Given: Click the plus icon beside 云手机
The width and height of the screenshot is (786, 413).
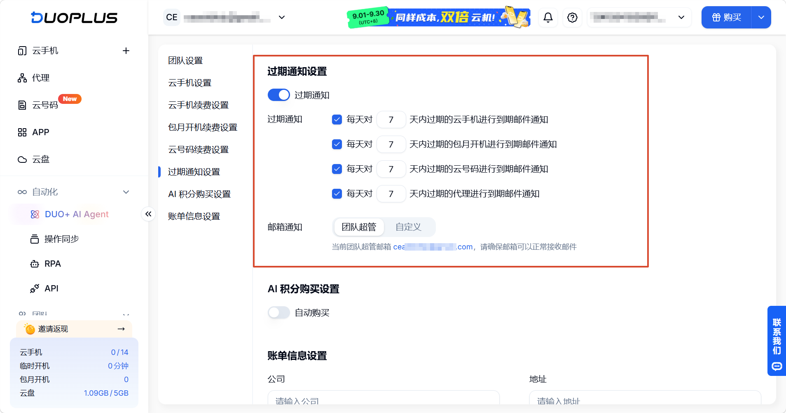Looking at the screenshot, I should click(x=126, y=51).
